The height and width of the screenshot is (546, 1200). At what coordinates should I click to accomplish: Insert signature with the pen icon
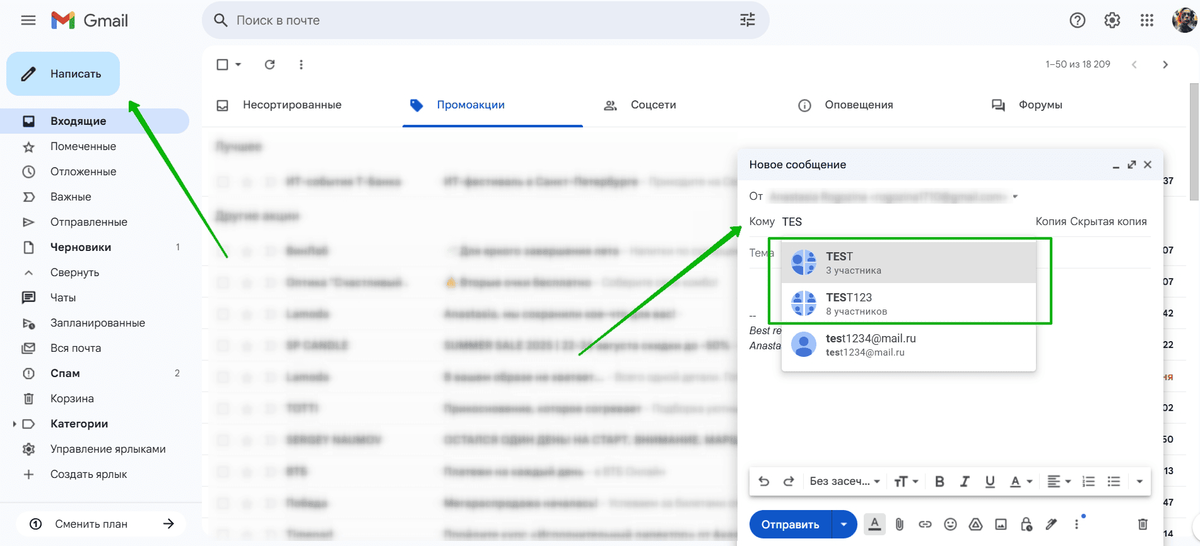1051,524
